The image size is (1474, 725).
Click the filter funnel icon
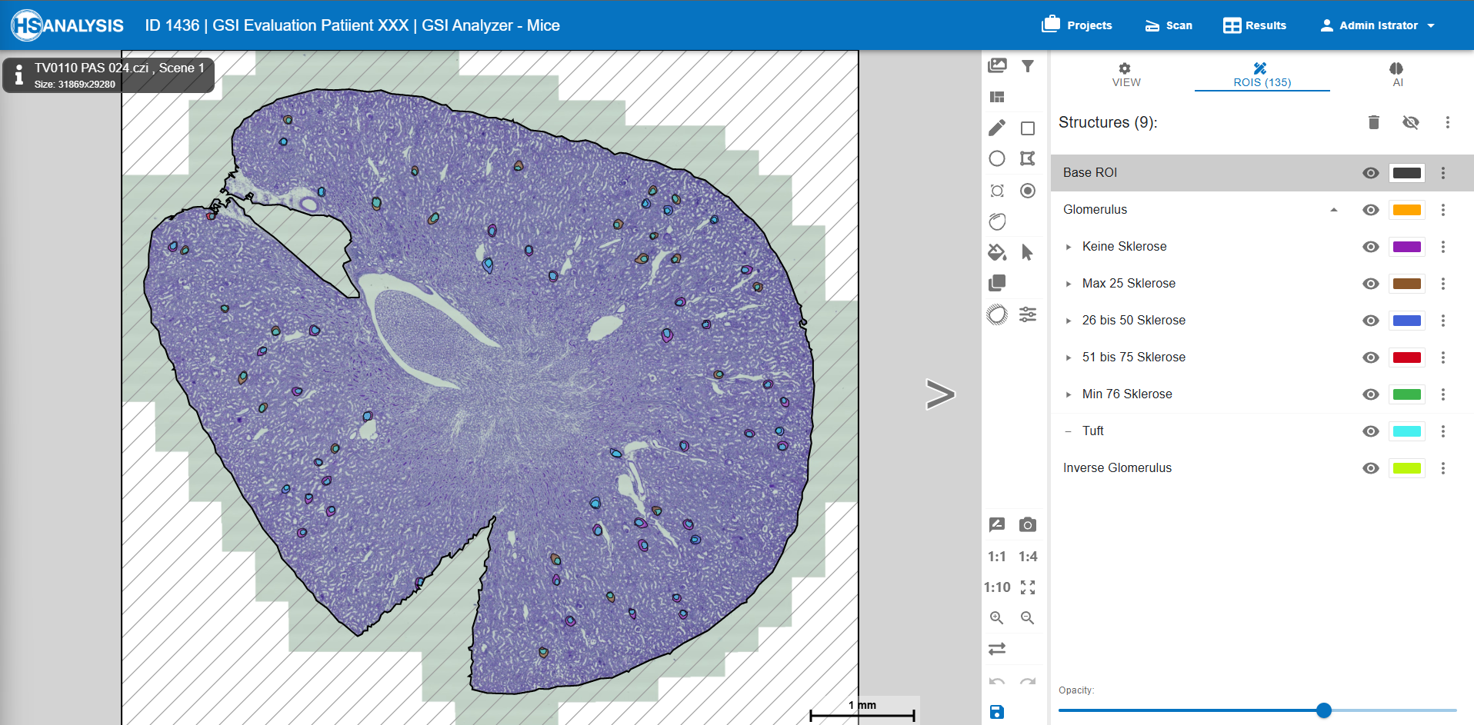1028,66
